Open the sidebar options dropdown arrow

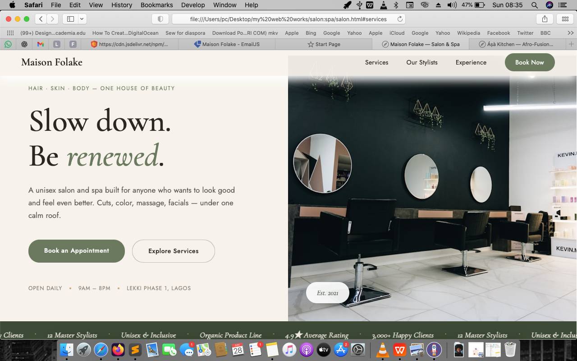82,19
